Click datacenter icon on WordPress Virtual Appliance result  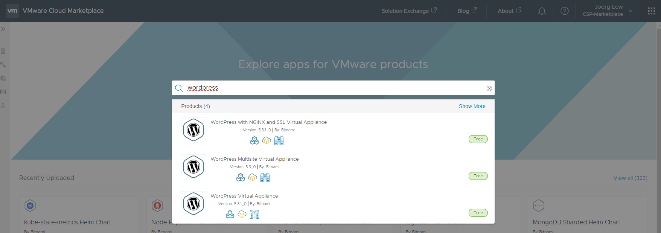[x=254, y=214]
